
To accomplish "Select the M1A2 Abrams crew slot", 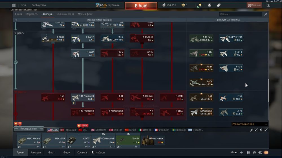I will click(x=29, y=140).
